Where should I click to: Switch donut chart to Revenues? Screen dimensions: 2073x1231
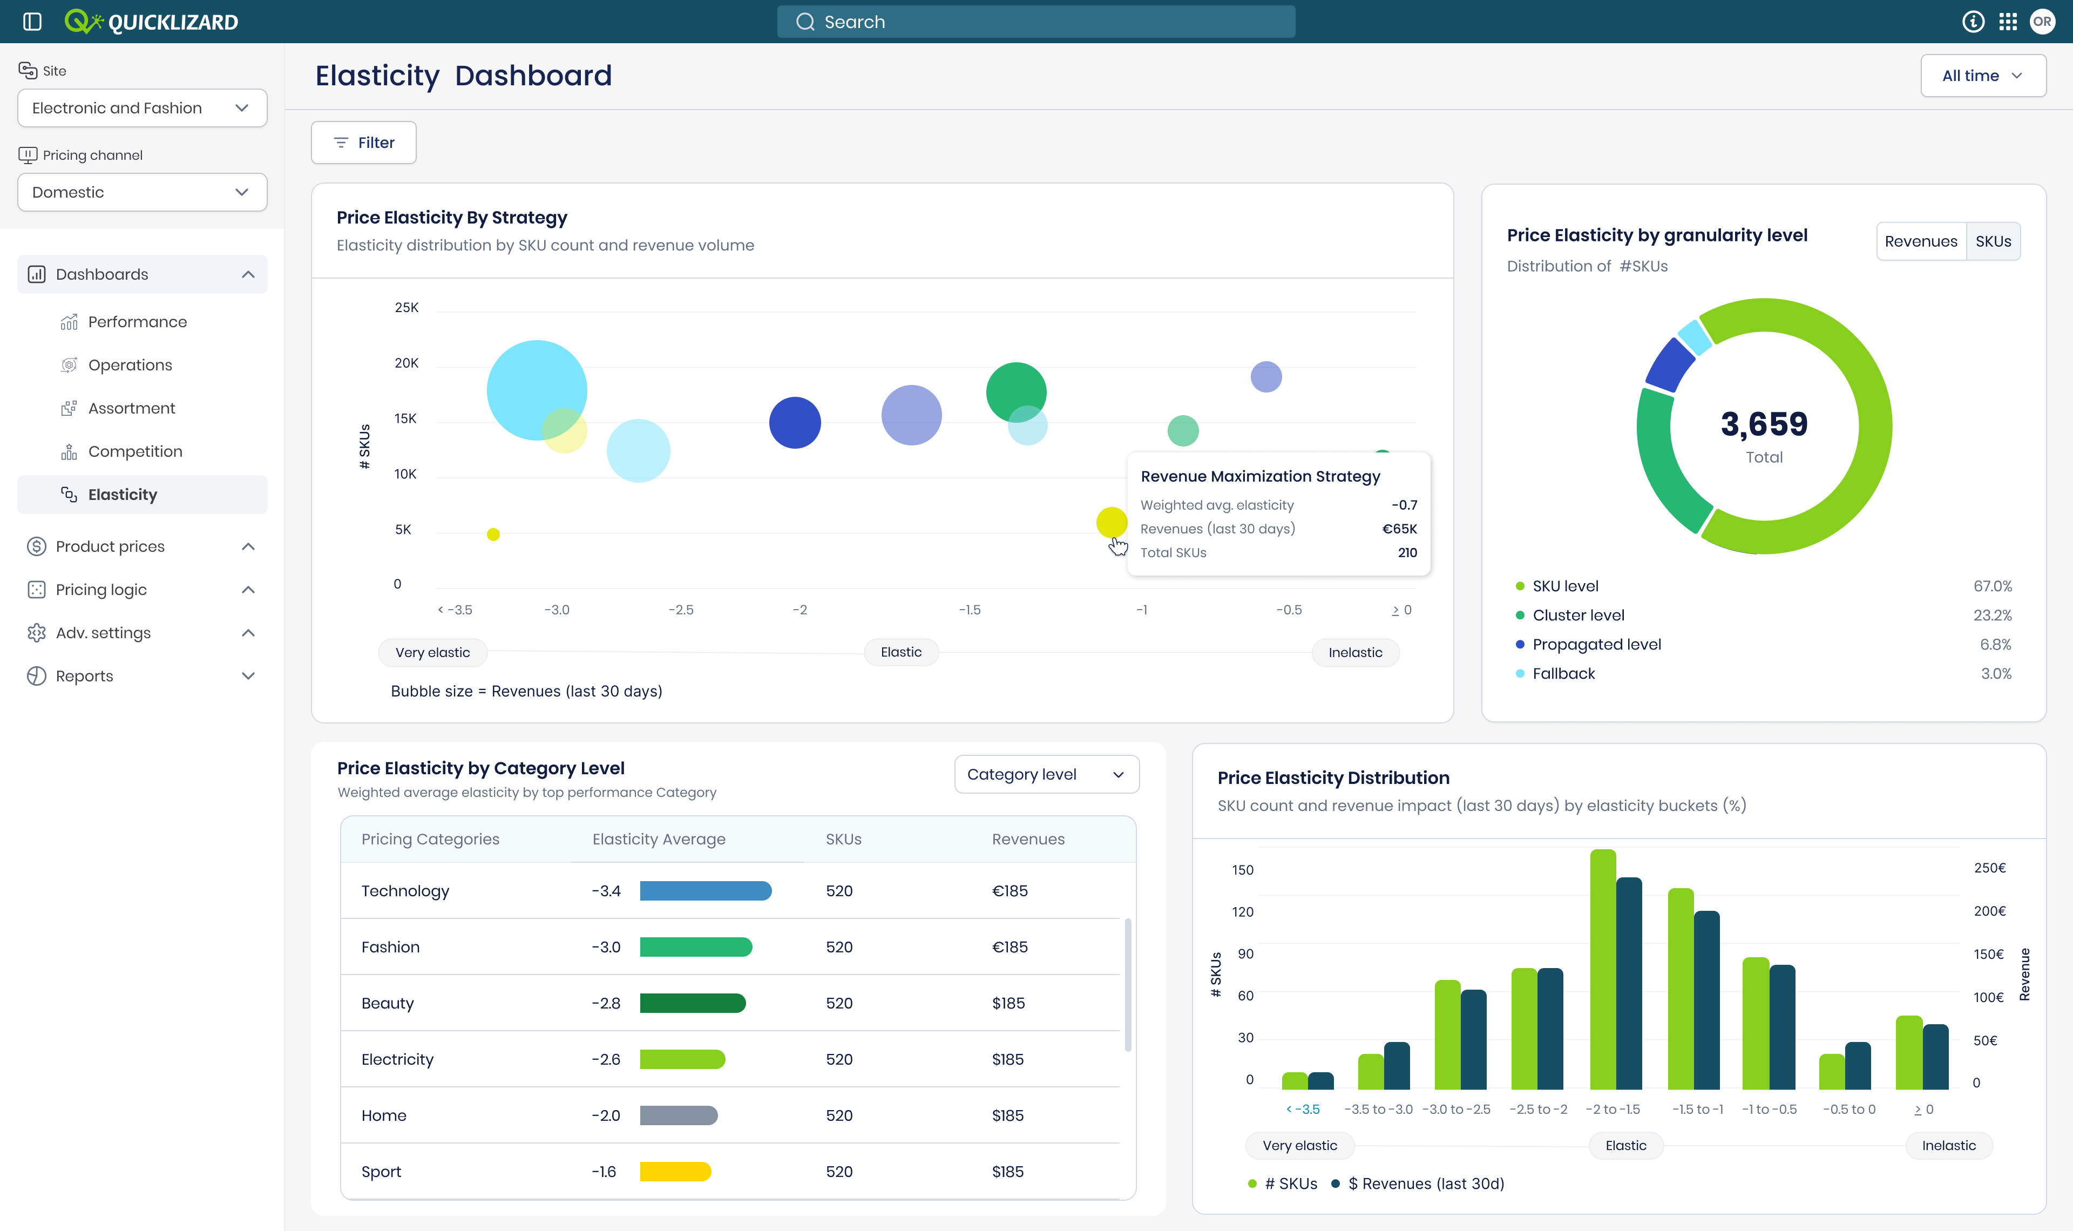click(x=1920, y=241)
